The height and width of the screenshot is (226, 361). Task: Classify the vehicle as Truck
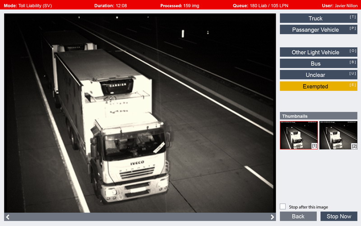pyautogui.click(x=319, y=18)
